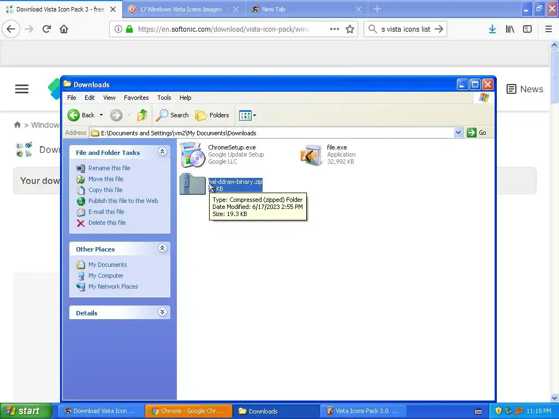Screen dimensions: 559x419
Task: Click E-mail this file
Action: point(106,212)
